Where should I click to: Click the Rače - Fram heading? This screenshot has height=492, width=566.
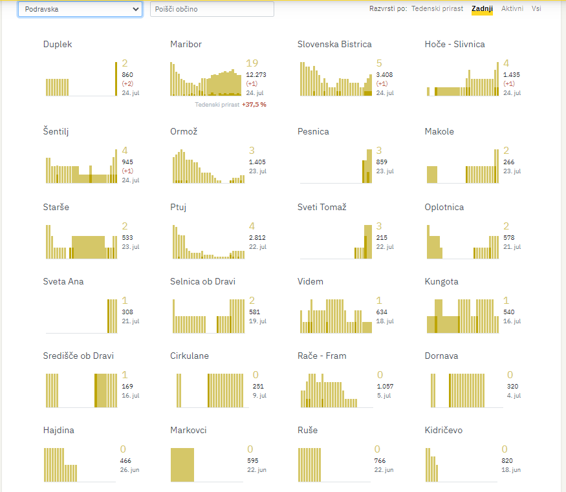322,356
